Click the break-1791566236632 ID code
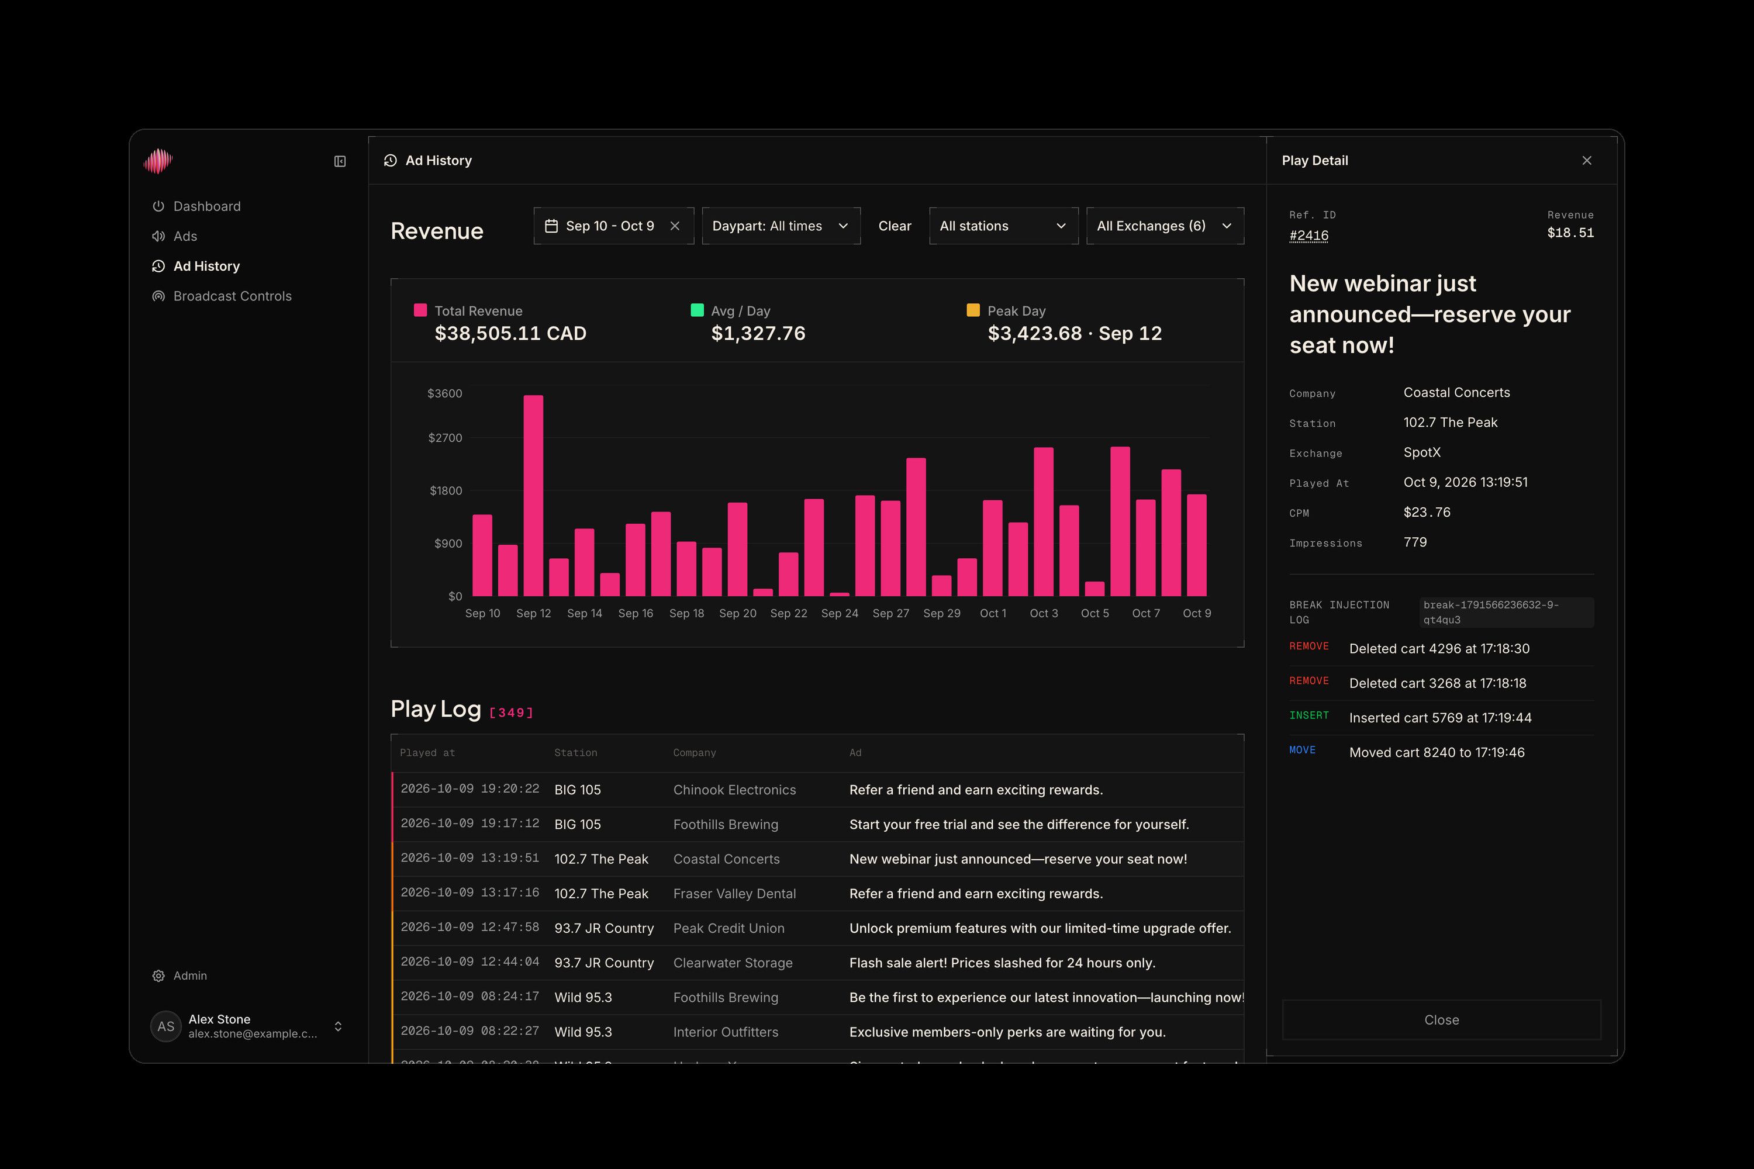1754x1169 pixels. coord(1507,612)
